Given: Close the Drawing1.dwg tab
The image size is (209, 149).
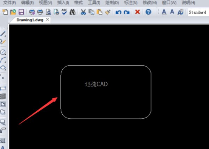Looking at the screenshot, I should point(47,20).
